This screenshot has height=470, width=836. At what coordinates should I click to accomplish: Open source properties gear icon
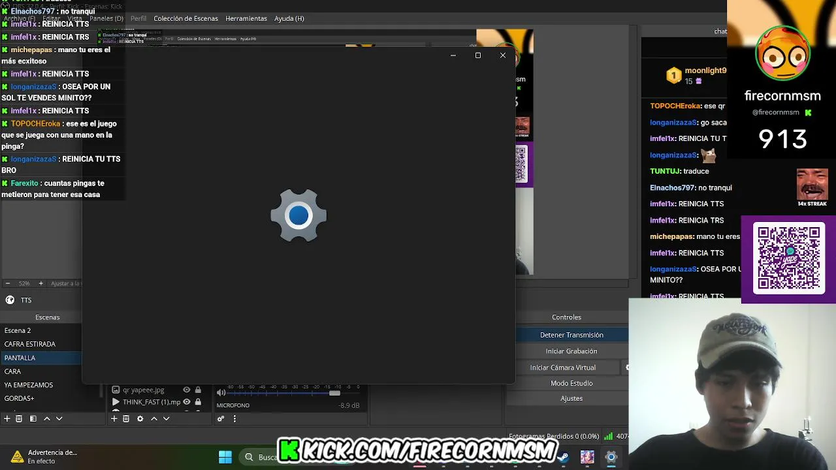tap(140, 418)
